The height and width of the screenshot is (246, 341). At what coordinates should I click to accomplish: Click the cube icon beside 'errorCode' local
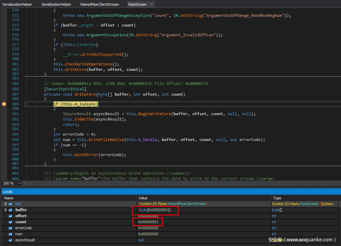click(10, 228)
